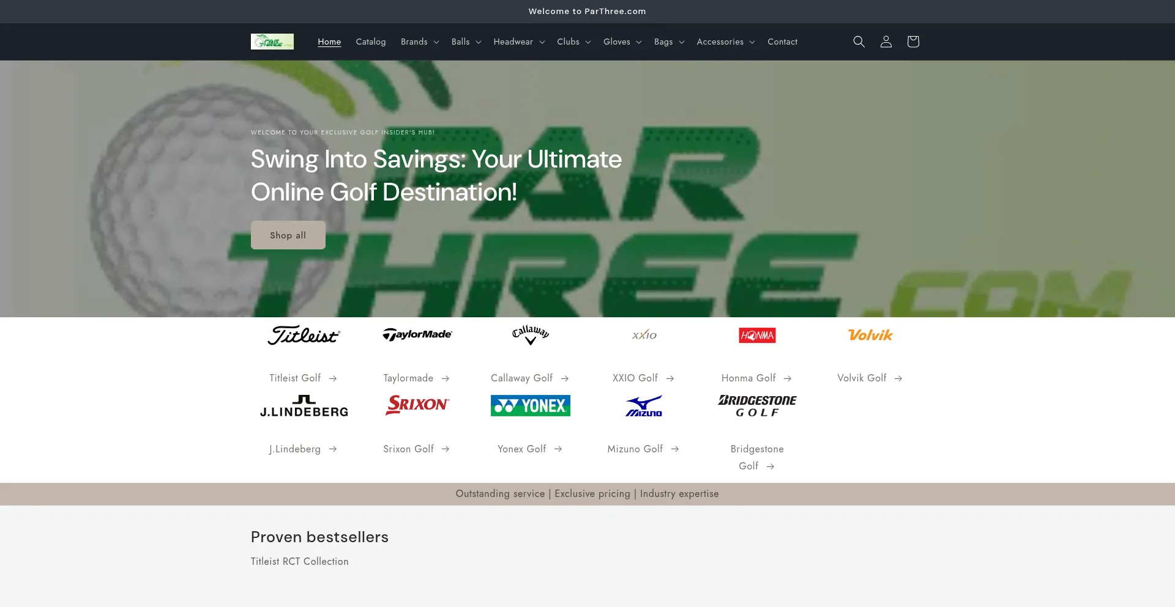Image resolution: width=1175 pixels, height=607 pixels.
Task: Open the Honma Golf link
Action: point(757,378)
